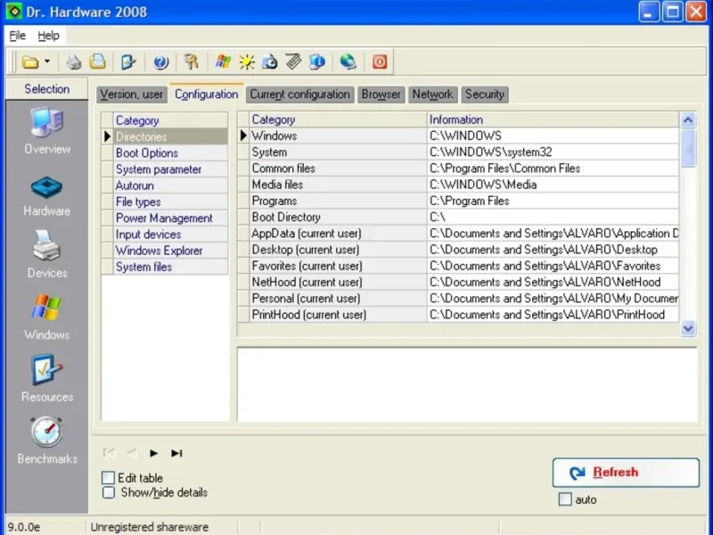Open the File menu

click(18, 36)
